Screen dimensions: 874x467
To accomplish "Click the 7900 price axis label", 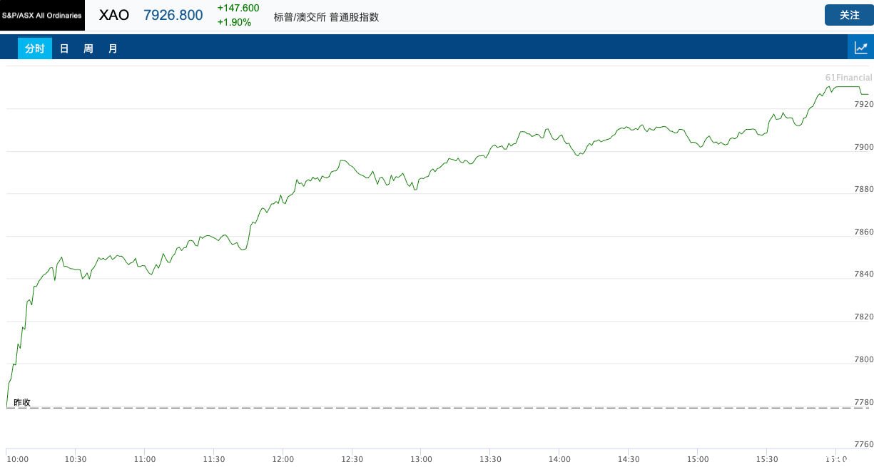I will tap(863, 147).
